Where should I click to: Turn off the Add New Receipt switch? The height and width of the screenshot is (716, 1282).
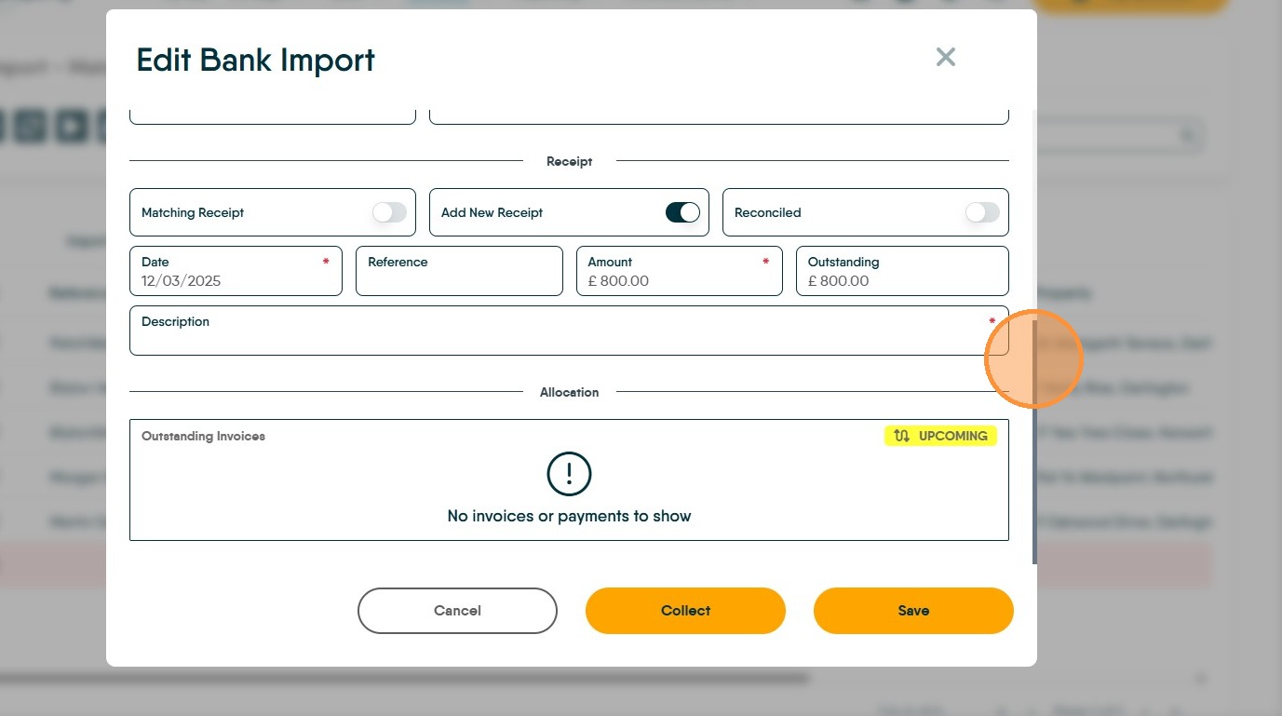(682, 212)
